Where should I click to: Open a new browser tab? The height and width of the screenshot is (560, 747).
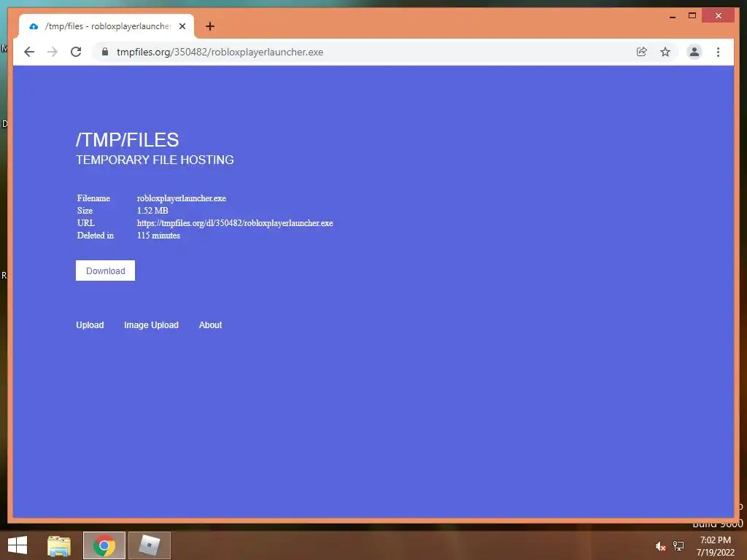coord(210,26)
